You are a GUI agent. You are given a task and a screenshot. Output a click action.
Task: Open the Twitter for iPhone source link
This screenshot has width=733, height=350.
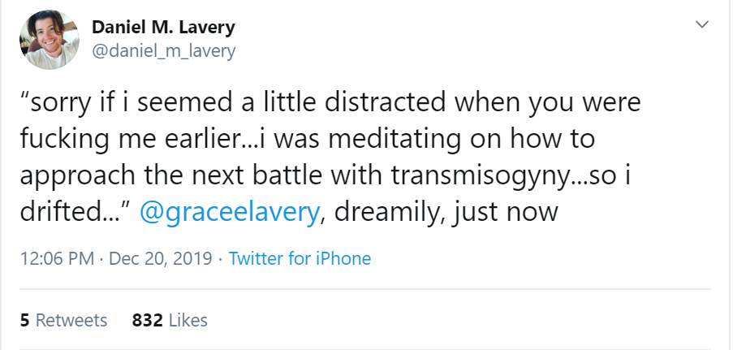coord(300,259)
